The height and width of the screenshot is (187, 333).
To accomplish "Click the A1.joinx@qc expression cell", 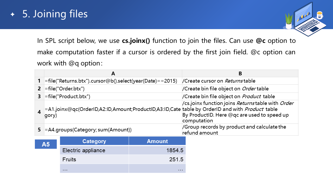I will click(113, 112).
